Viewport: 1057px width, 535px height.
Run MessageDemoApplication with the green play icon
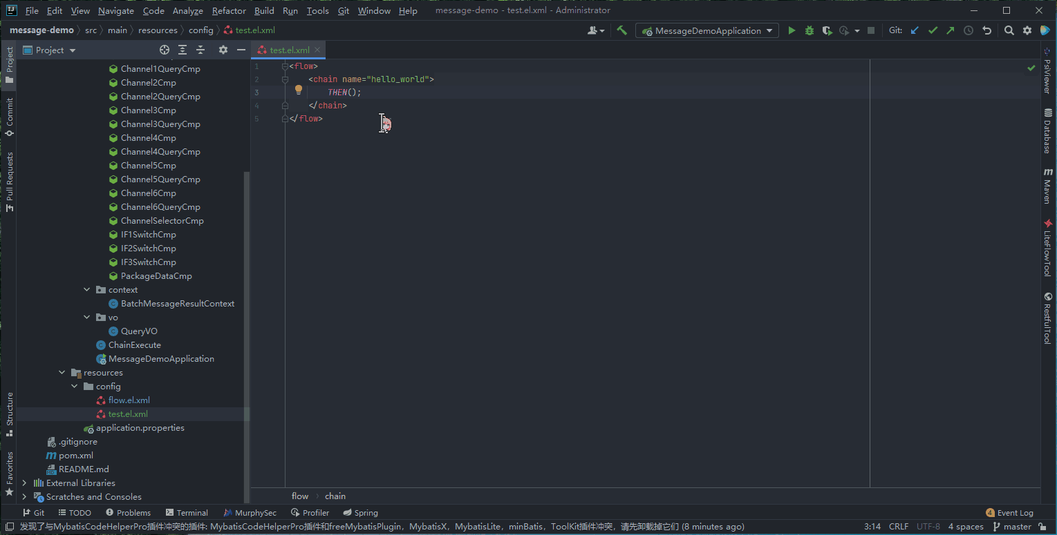coord(792,30)
